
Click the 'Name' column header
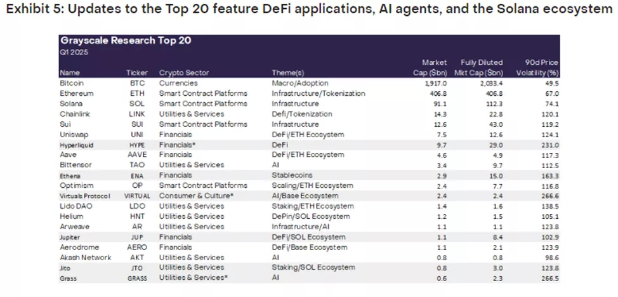point(69,73)
